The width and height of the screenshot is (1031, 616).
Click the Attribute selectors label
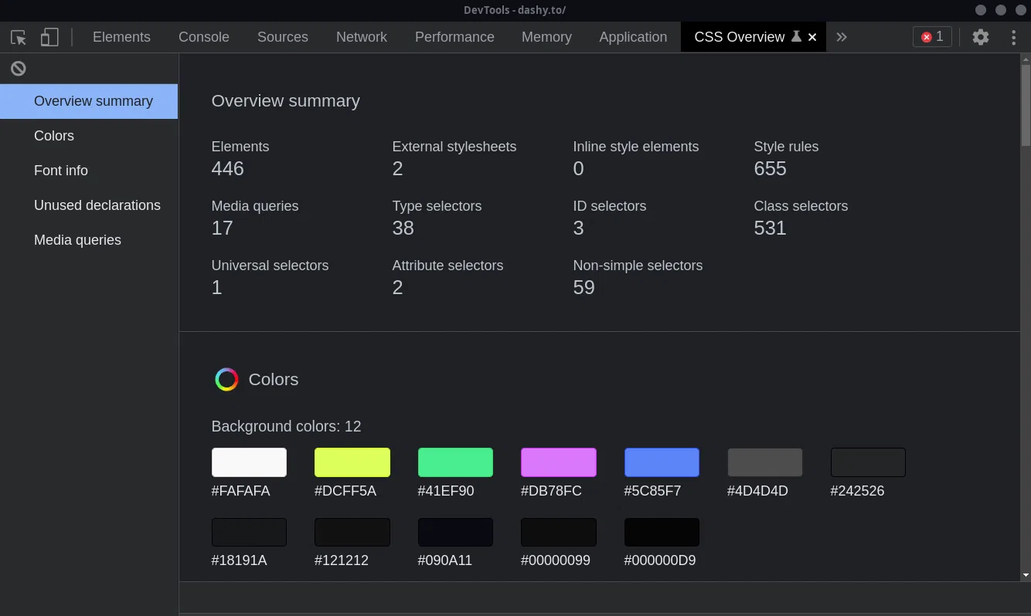point(447,266)
